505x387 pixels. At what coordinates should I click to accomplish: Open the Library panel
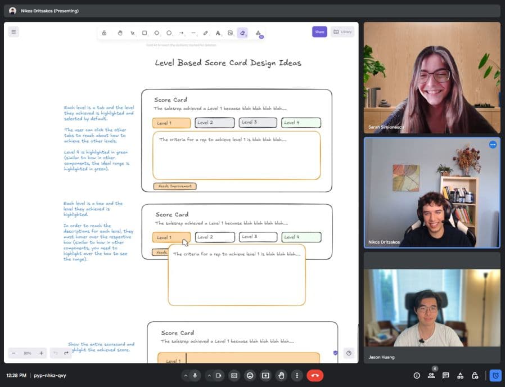pos(342,31)
